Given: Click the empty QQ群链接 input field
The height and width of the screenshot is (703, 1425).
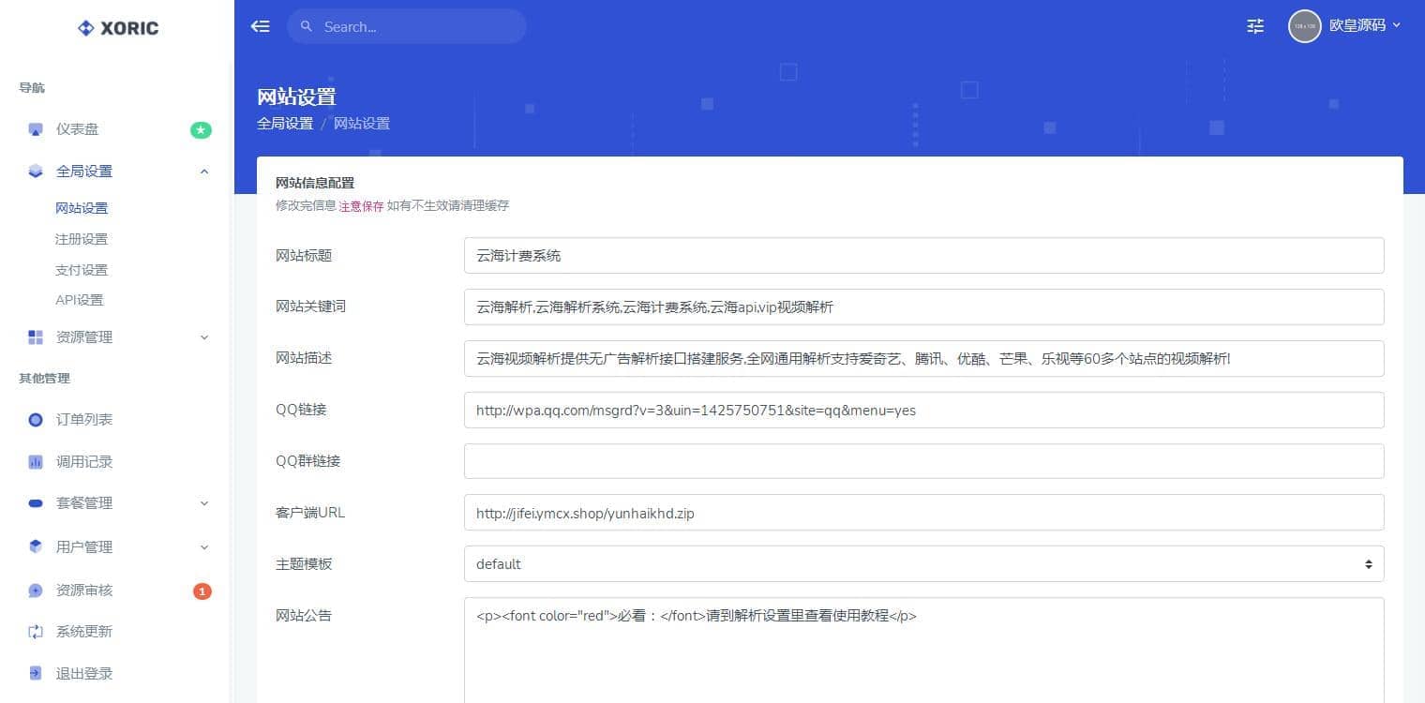Looking at the screenshot, I should point(923,461).
